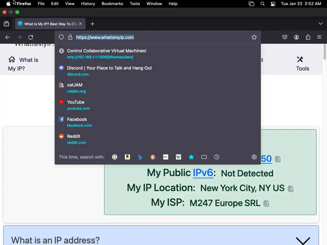
Task: Open the Pocket save icon
Action: 285,37
